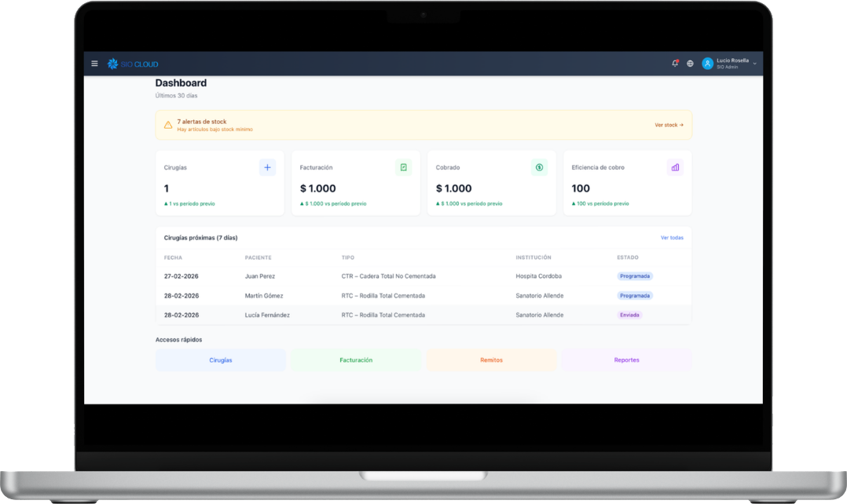
Task: Expand the Lucio Rosella account dropdown
Action: click(x=754, y=64)
